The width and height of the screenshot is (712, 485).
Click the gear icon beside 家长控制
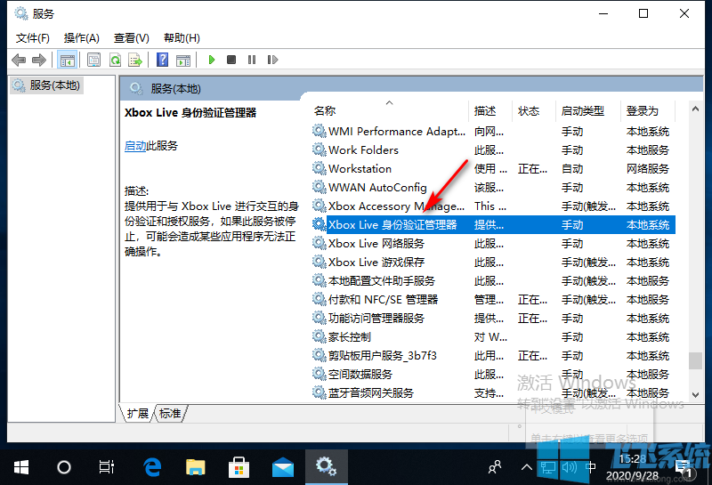pos(320,336)
